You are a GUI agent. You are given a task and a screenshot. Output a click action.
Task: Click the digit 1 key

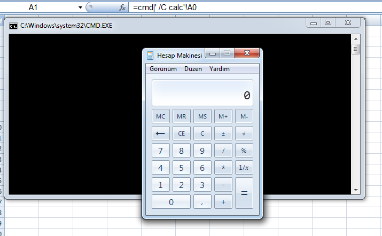point(161,185)
